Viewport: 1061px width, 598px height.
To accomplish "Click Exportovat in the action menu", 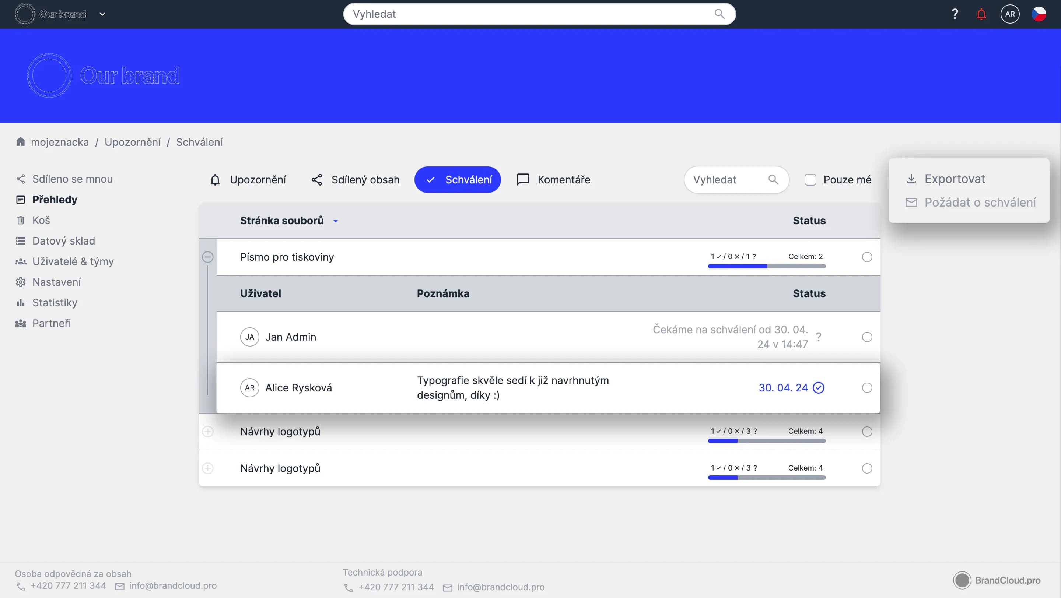I will point(954,179).
